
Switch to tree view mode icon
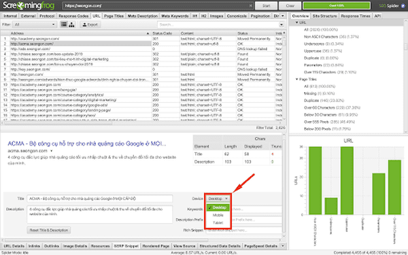pos(71,24)
